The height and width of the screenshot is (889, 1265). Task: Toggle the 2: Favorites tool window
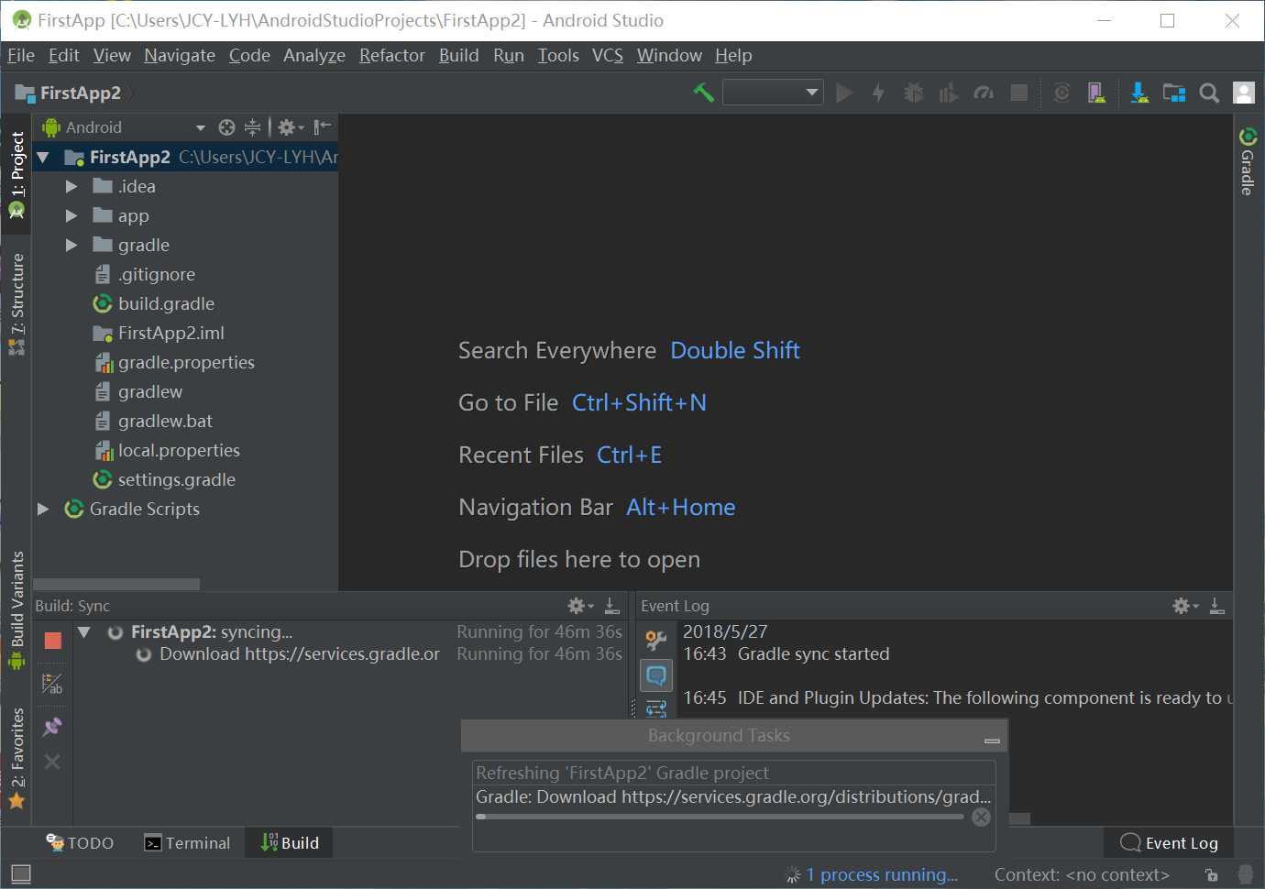(x=16, y=758)
